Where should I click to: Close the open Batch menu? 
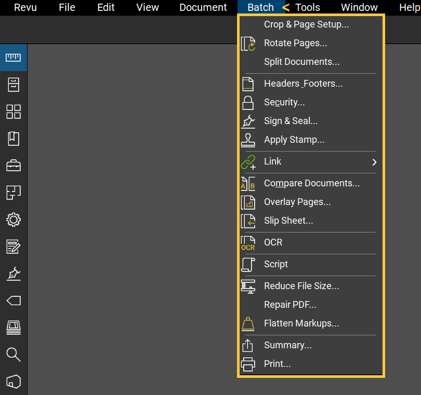[x=260, y=7]
